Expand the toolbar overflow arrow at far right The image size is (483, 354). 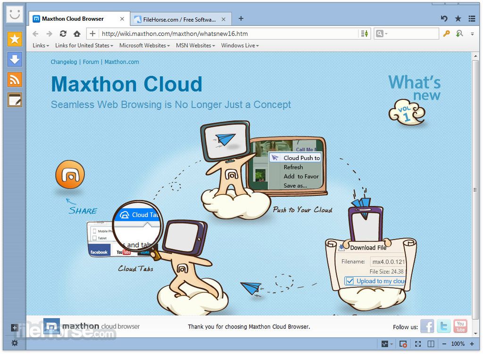click(x=472, y=34)
